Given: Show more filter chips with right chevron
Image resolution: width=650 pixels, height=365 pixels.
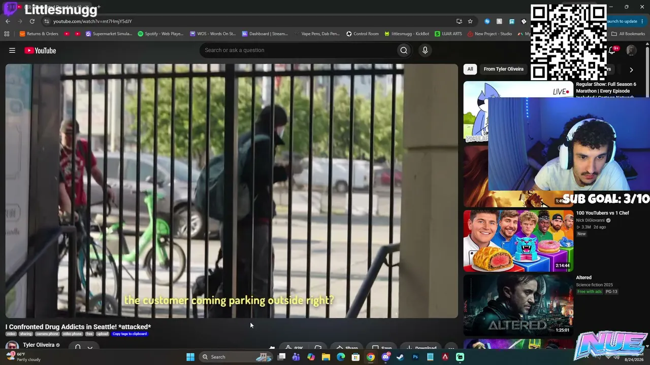Looking at the screenshot, I should click(x=631, y=69).
